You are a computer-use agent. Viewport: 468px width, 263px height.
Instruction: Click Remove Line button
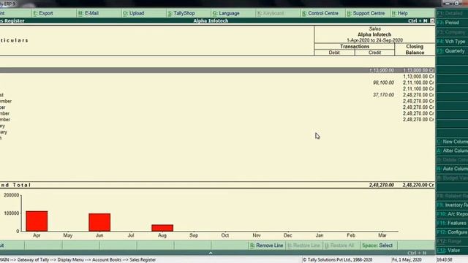coord(266,245)
